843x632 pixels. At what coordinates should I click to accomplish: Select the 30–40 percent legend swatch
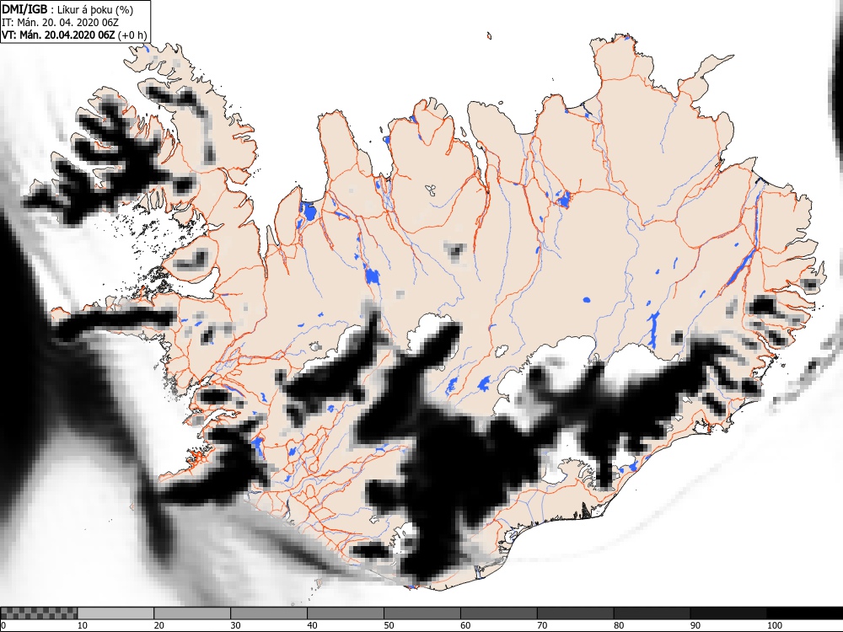click(269, 613)
